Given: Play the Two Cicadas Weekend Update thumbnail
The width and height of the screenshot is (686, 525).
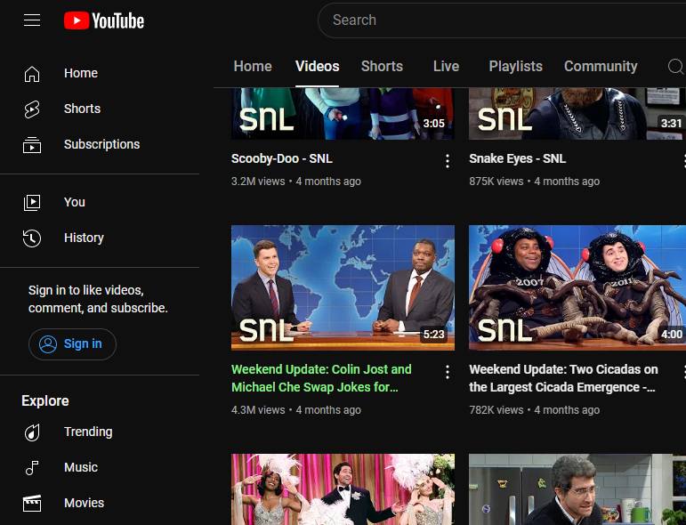Looking at the screenshot, I should (x=577, y=287).
